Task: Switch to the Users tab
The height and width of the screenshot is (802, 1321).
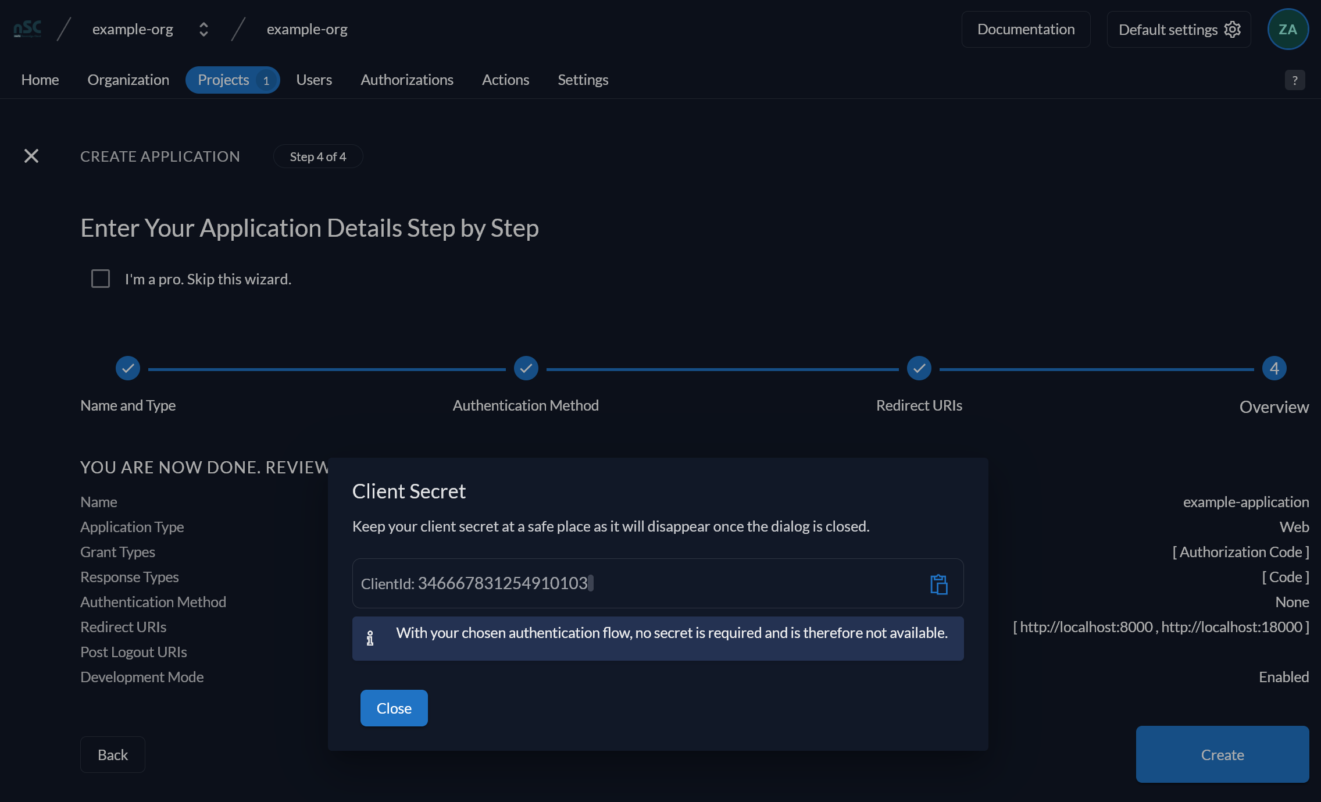Action: (314, 80)
